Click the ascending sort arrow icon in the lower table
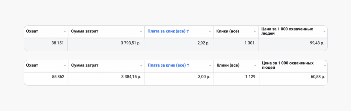 188,66
